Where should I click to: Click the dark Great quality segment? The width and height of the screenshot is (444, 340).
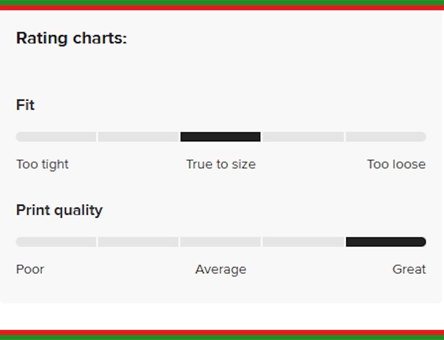386,242
